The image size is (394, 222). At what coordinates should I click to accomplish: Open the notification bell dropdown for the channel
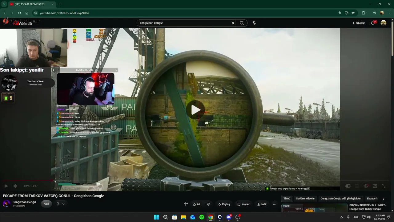[x=60, y=204]
